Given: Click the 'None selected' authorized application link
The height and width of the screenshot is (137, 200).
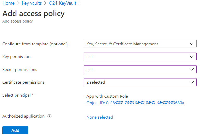Looking at the screenshot, I should point(100,117).
